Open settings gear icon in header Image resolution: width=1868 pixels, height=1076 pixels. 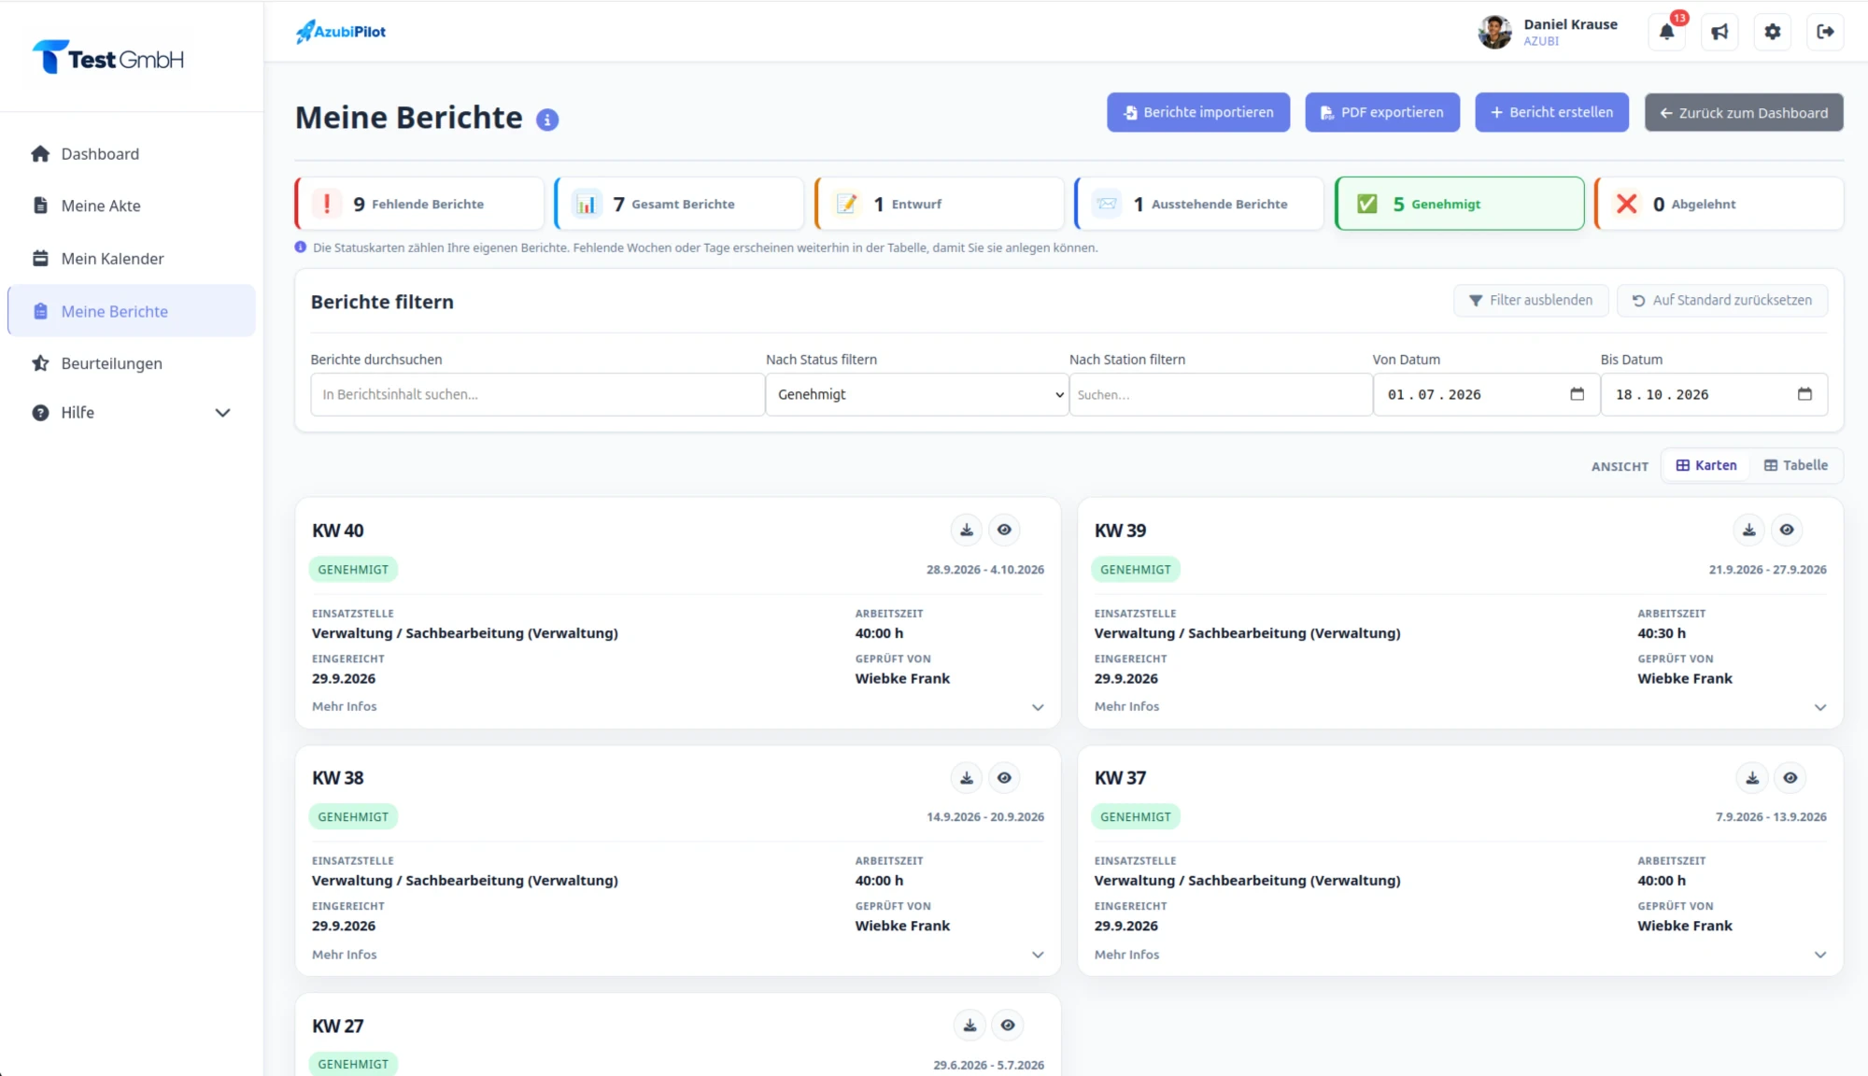click(1772, 32)
